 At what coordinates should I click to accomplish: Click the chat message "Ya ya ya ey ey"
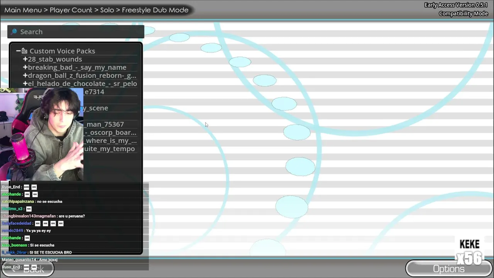tap(39, 231)
